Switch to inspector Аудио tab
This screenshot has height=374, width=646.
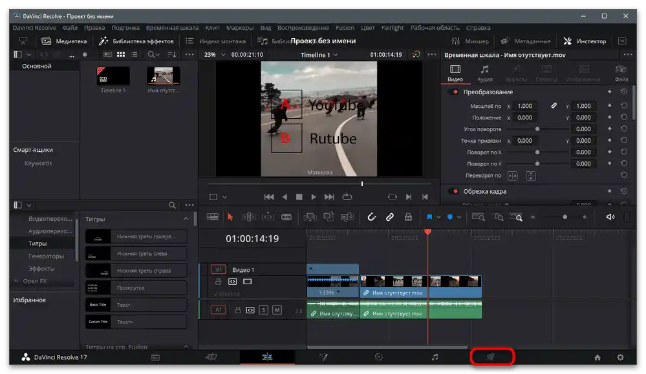pyautogui.click(x=485, y=73)
